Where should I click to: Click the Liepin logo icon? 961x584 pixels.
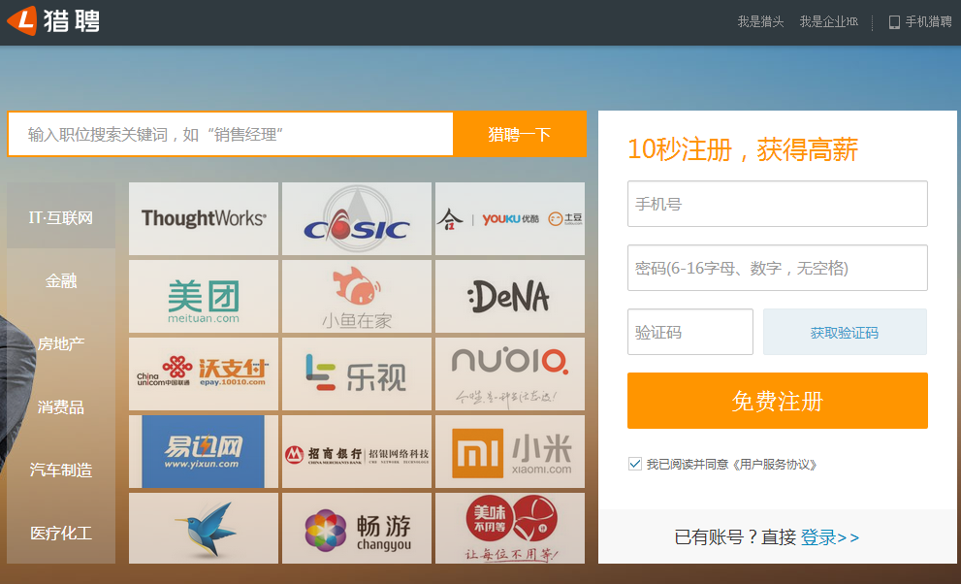coord(22,20)
